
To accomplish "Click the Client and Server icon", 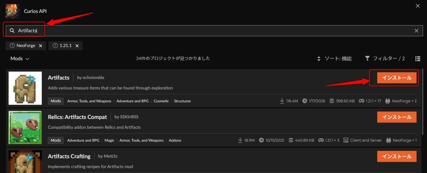I will click(x=346, y=140).
